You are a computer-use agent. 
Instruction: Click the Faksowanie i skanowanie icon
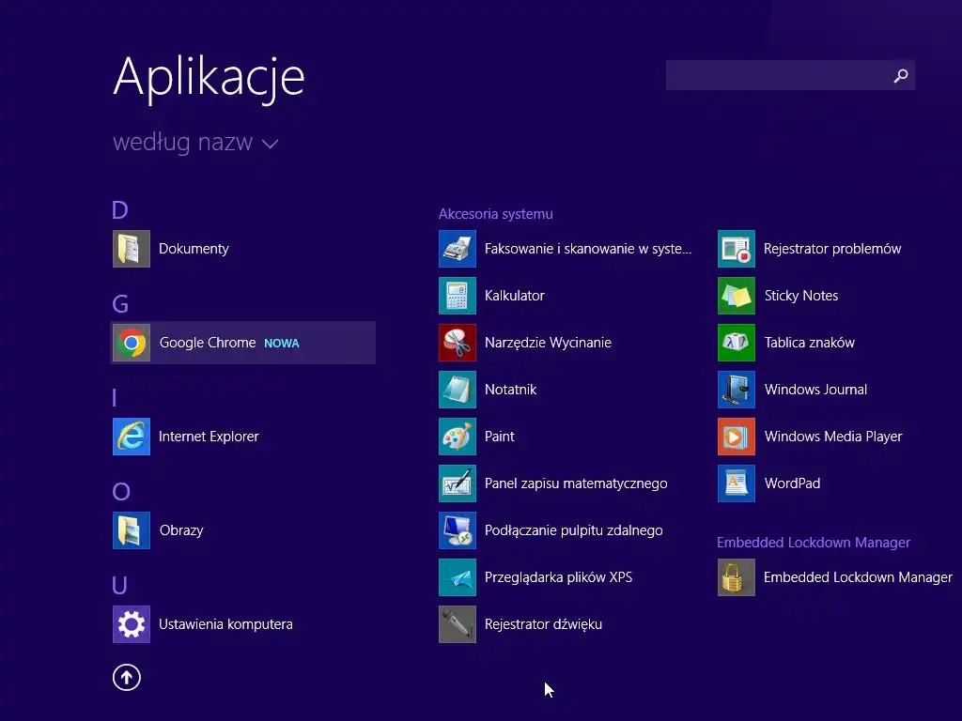pos(458,249)
